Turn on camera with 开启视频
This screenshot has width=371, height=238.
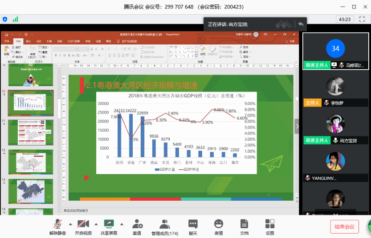click(x=83, y=224)
